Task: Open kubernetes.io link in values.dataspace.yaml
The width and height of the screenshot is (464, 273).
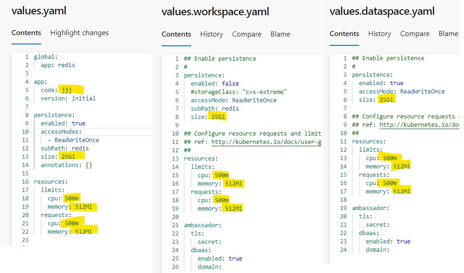Action: pos(419,125)
